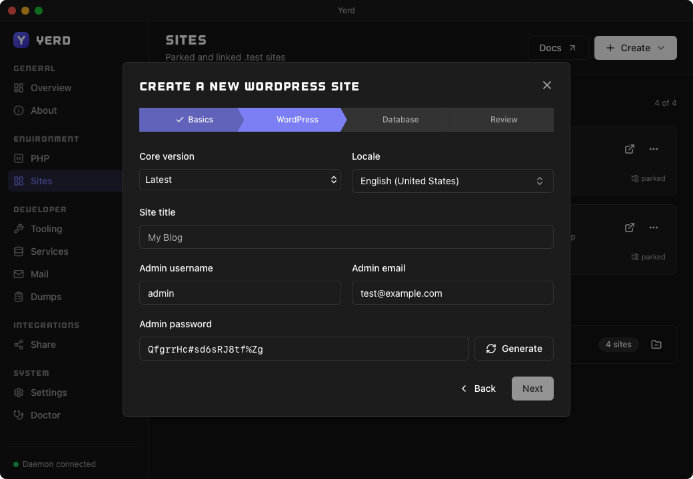This screenshot has height=479, width=693.
Task: Open second site's external link icon
Action: pos(629,228)
